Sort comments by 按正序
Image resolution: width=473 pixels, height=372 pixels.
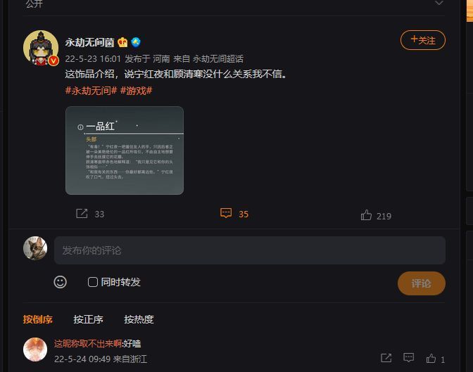click(x=88, y=319)
